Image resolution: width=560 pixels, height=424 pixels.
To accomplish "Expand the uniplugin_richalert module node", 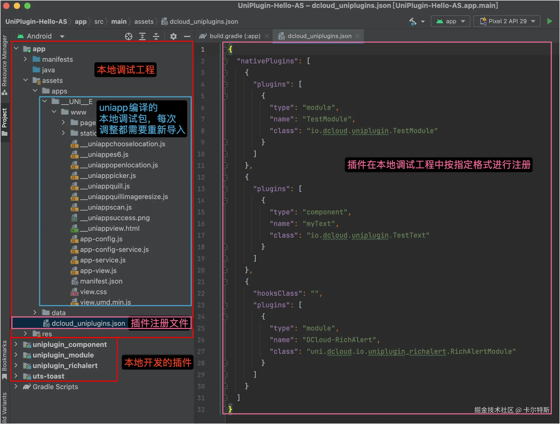I will click(x=16, y=365).
